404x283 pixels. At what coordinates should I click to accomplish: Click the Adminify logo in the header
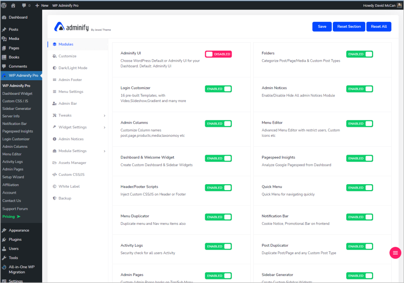pos(71,26)
